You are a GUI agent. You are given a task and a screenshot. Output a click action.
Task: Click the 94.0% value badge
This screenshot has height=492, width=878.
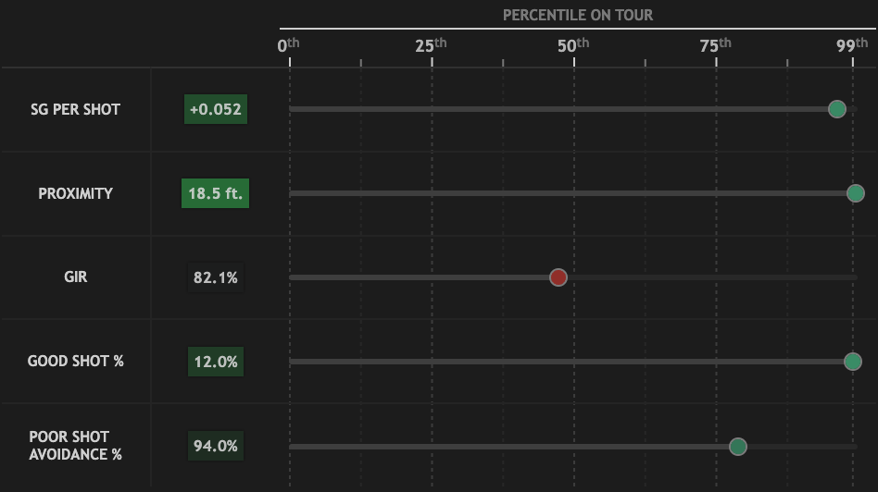(x=216, y=446)
